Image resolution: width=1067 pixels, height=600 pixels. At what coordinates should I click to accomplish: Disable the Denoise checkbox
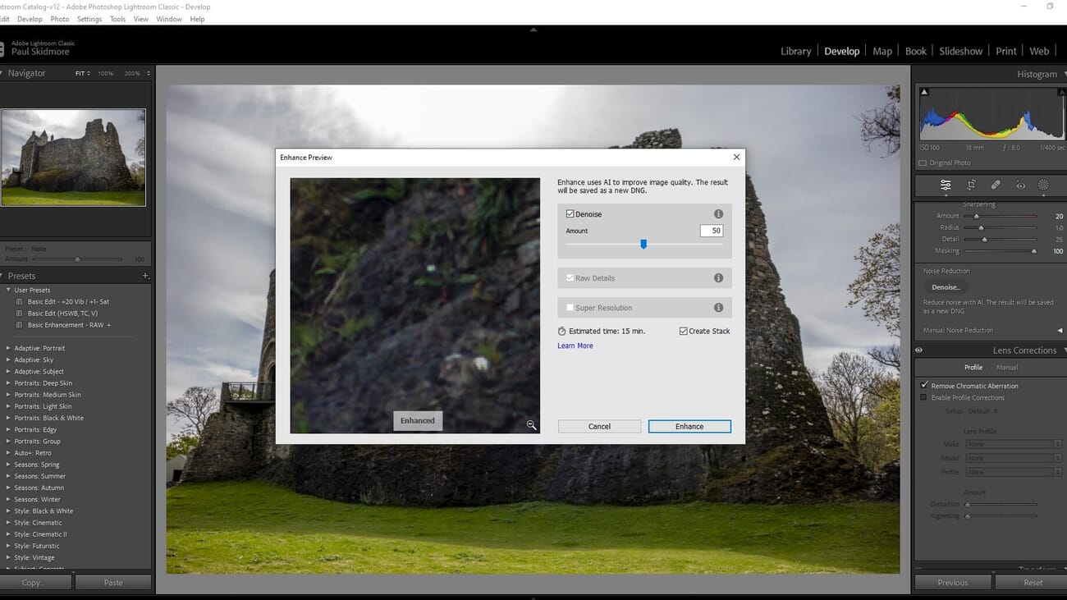point(570,213)
